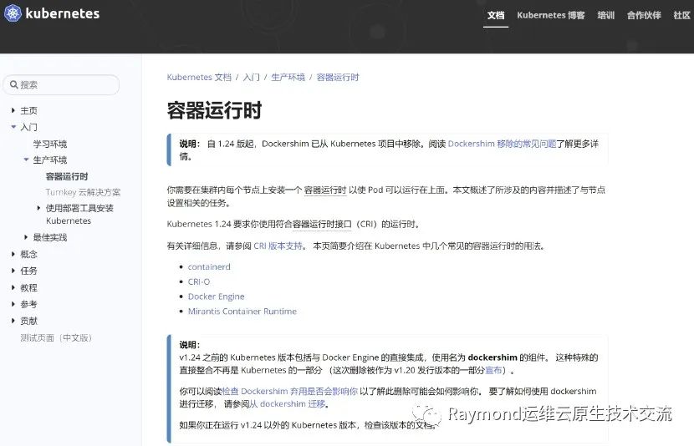Screen dimensions: 694x446
Task: Open Kubernetes 文档 breadcrumb link
Action: (199, 77)
